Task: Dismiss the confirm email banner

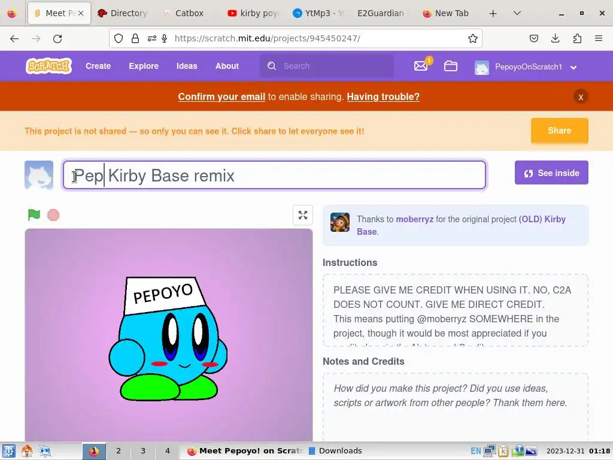Action: [581, 96]
